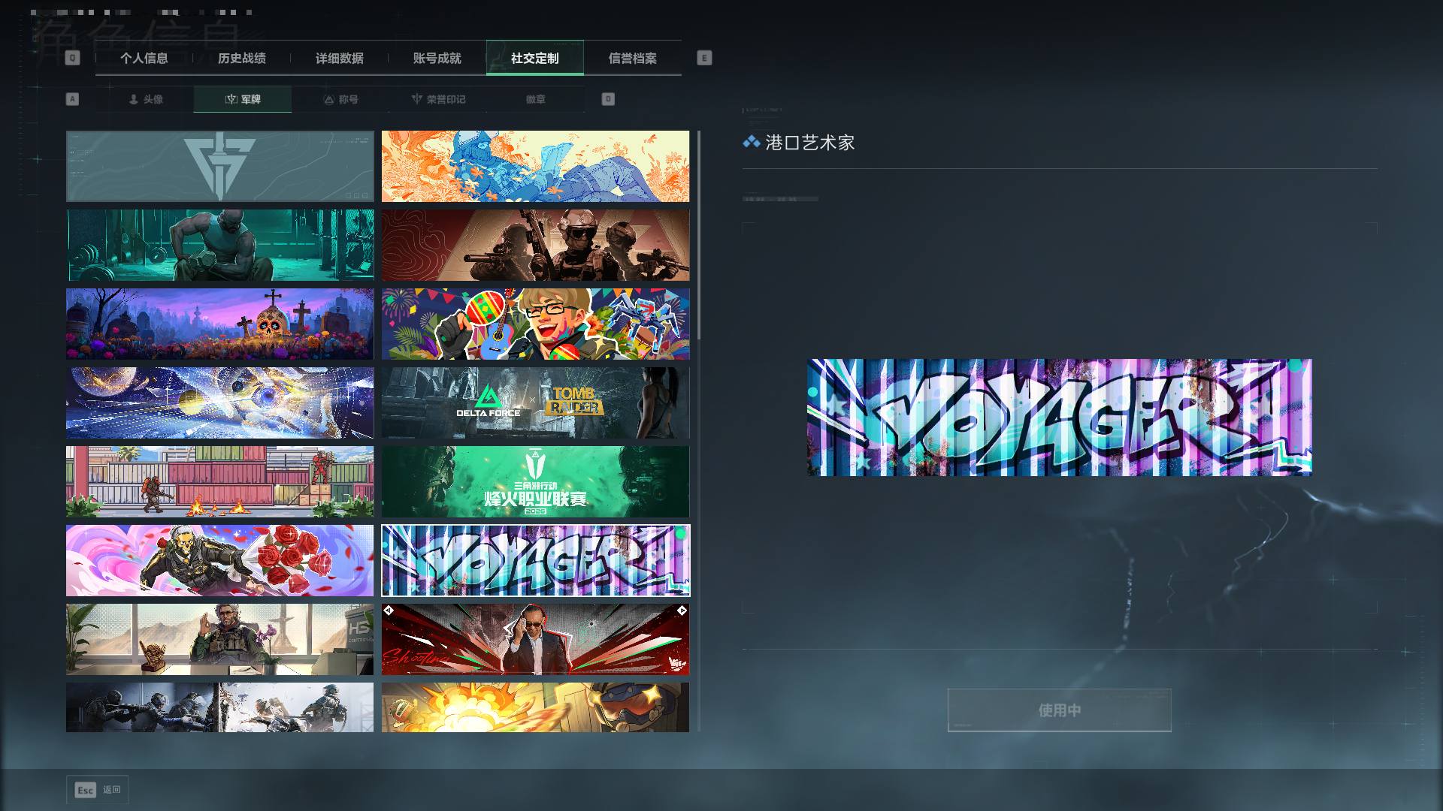Choose the skeleton with roses banner
Viewport: 1443px width, 811px height.
[219, 560]
